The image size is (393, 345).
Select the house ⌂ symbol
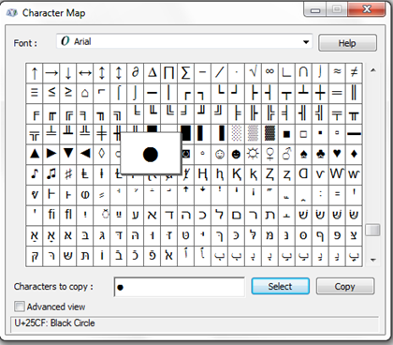(x=85, y=93)
